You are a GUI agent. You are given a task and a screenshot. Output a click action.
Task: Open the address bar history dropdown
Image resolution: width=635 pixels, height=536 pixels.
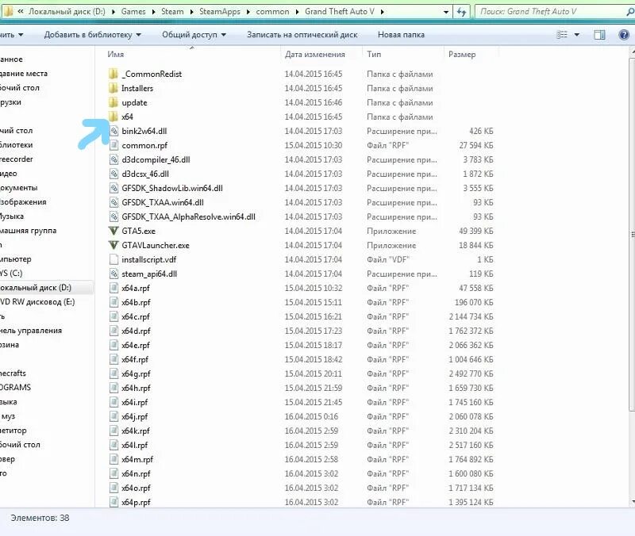(x=446, y=12)
